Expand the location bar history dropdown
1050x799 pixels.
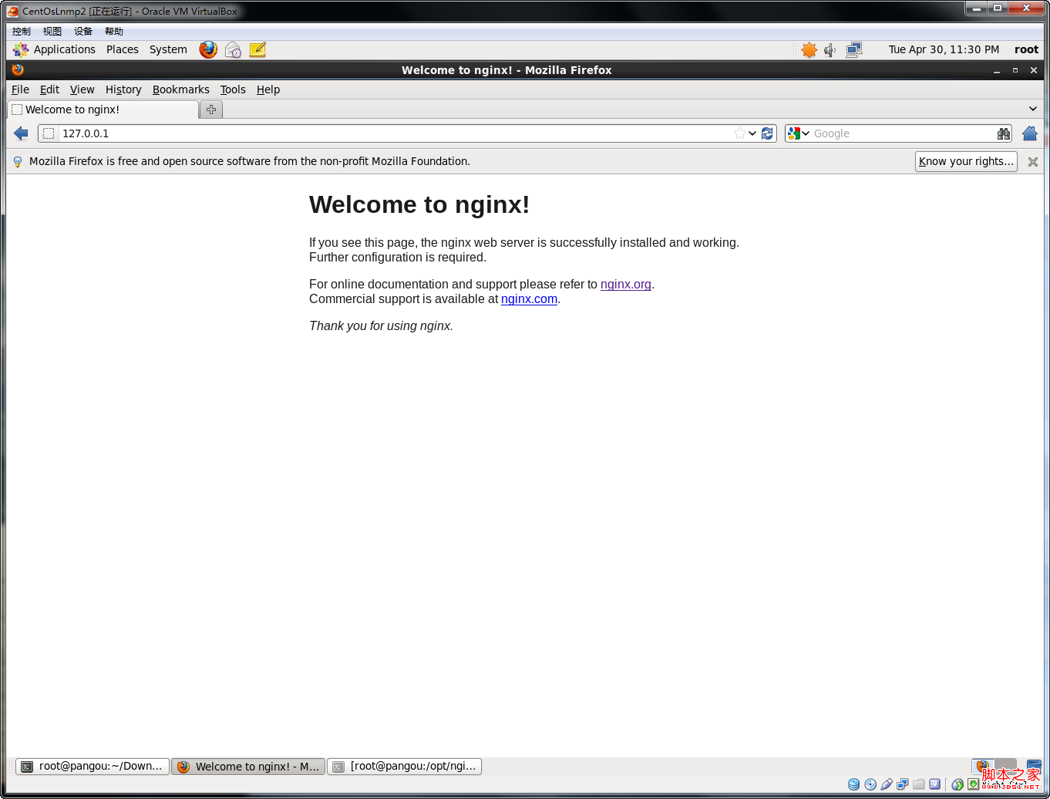[x=752, y=133]
